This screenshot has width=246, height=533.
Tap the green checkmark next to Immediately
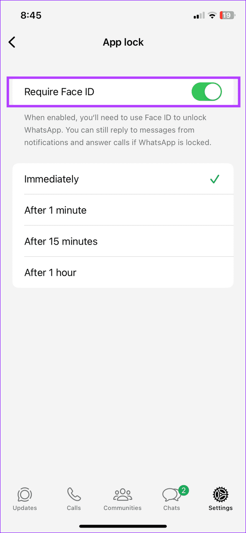(215, 179)
